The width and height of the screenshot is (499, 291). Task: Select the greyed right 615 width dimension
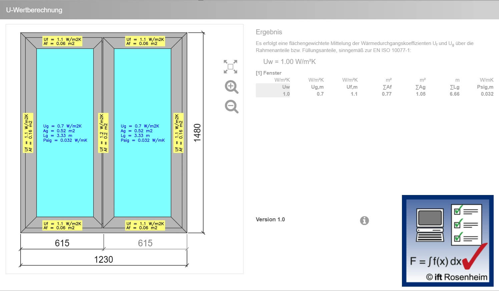[x=145, y=243]
